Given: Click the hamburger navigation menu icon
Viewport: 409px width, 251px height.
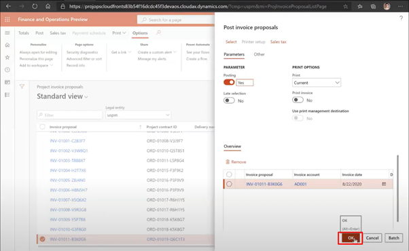Looking at the screenshot, I should tap(7, 33).
